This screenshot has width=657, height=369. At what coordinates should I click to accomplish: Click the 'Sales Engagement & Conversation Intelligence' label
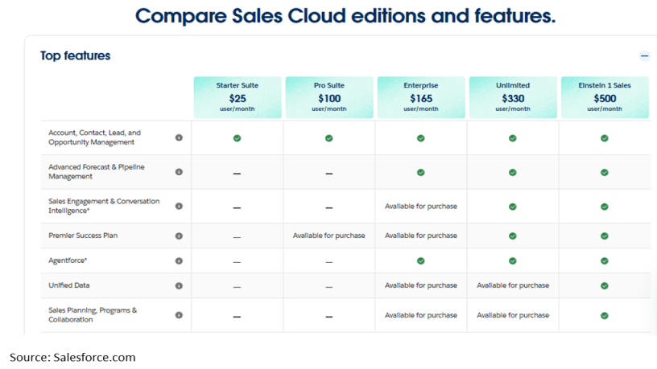coord(104,206)
